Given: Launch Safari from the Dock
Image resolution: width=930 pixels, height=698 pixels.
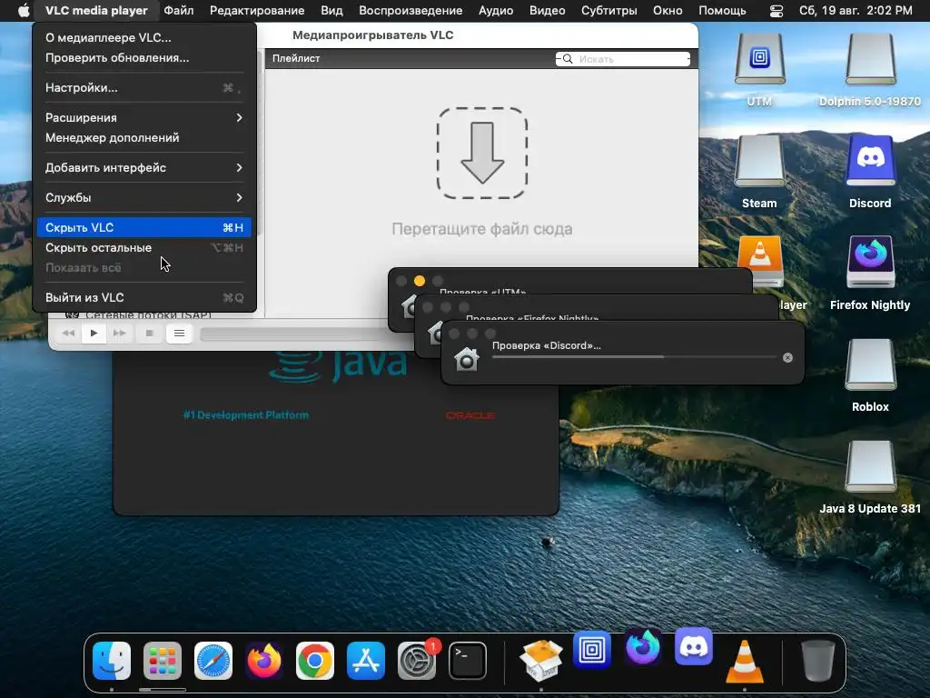Looking at the screenshot, I should (x=213, y=661).
